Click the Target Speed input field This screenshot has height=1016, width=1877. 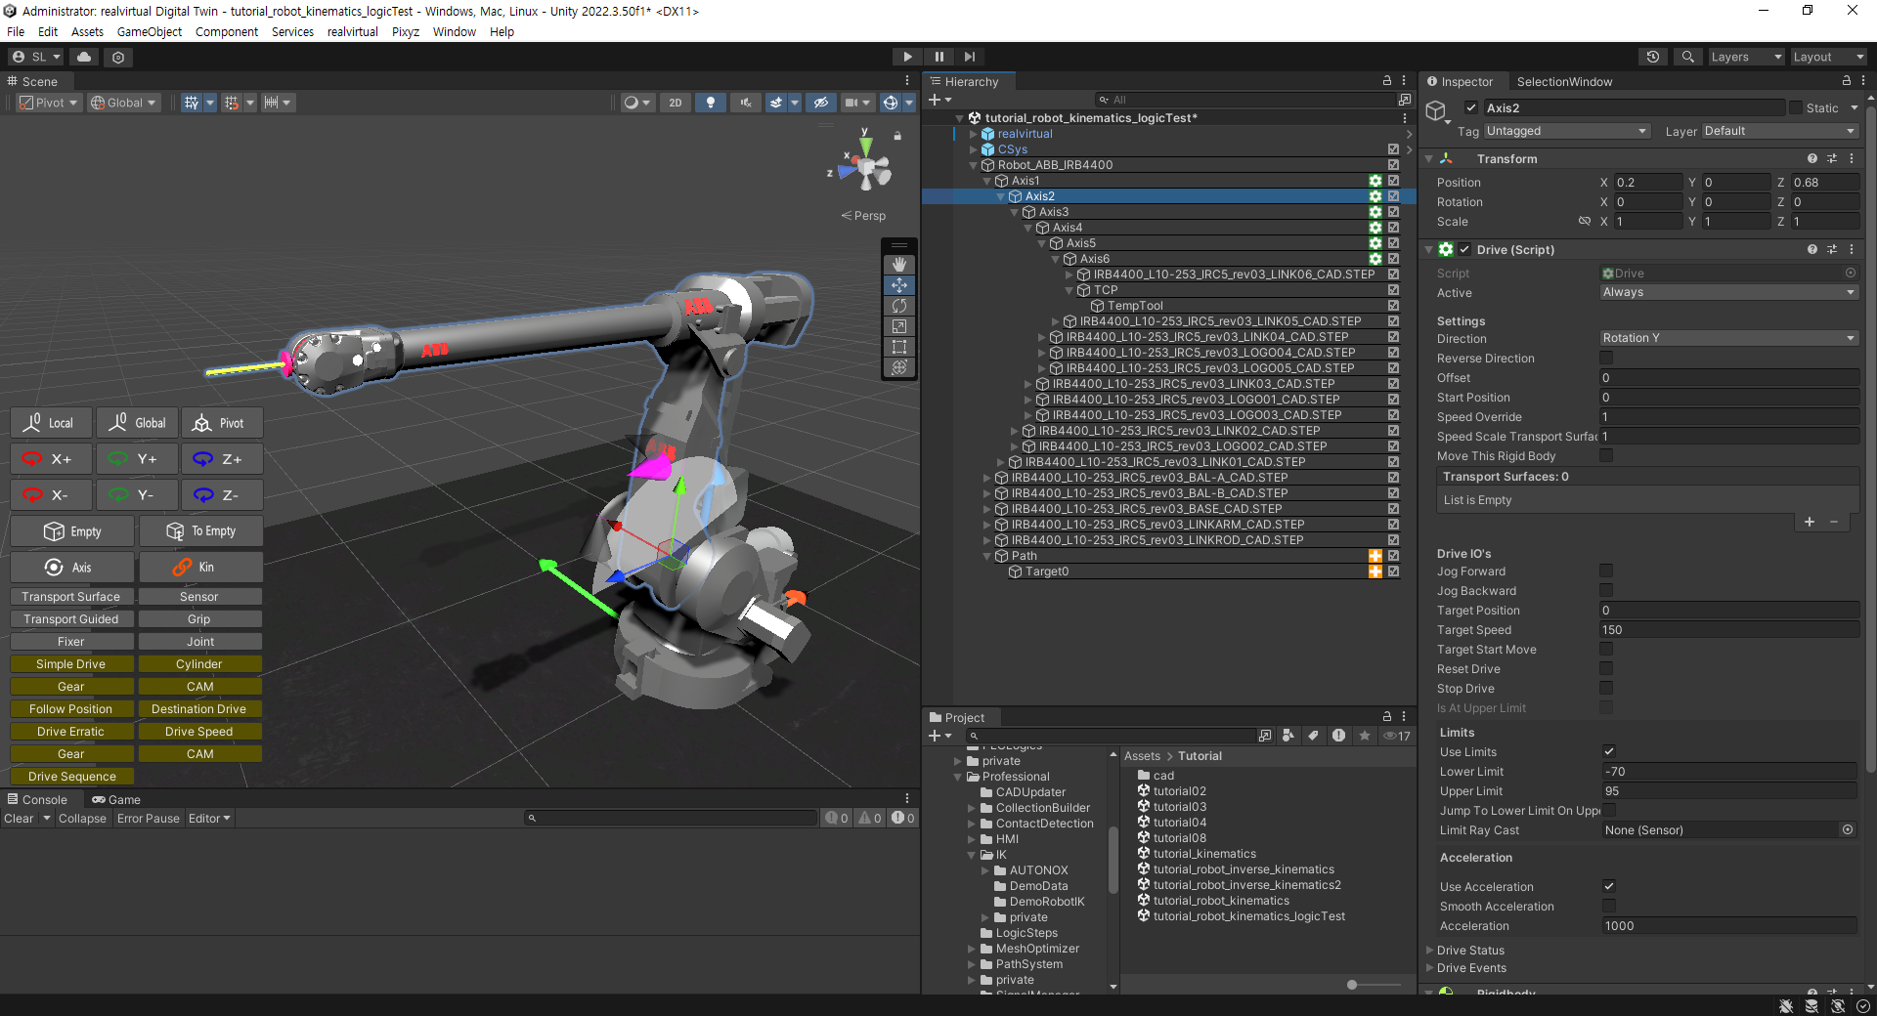pyautogui.click(x=1728, y=630)
